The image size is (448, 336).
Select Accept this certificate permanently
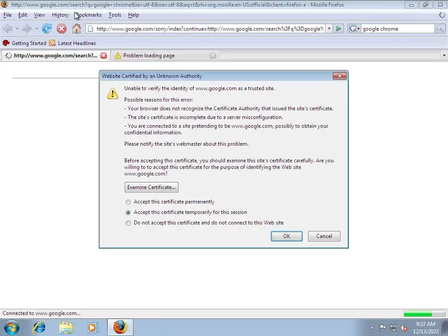[128, 202]
